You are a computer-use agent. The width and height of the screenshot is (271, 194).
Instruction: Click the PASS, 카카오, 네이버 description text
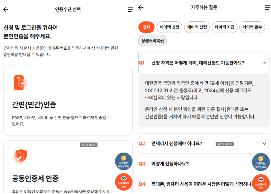tap(61, 121)
